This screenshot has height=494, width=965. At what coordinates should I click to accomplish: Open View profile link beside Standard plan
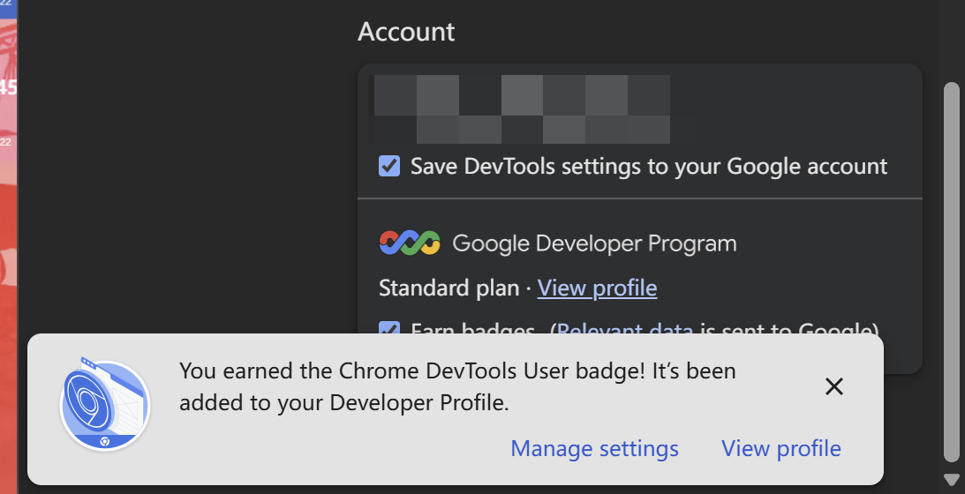point(597,288)
